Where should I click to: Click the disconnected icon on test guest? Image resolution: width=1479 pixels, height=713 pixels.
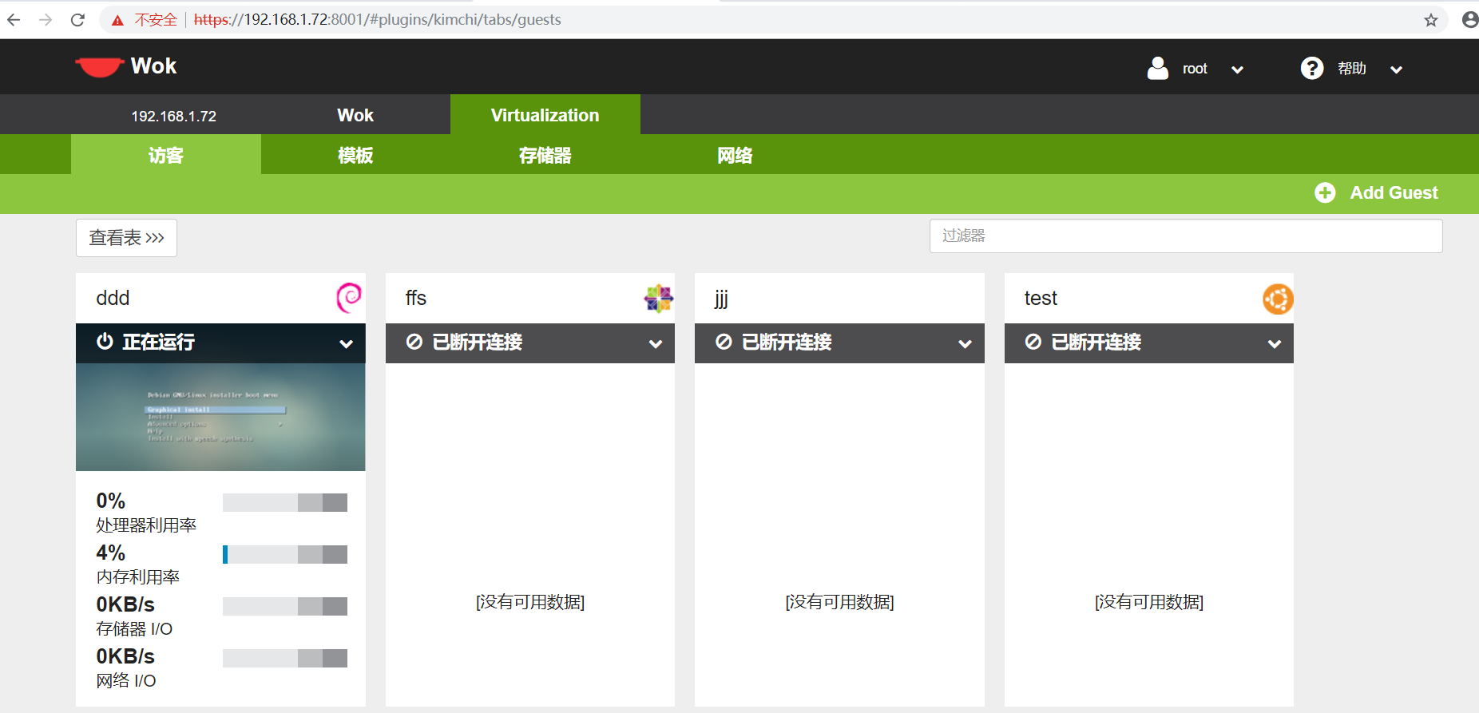coord(1033,342)
